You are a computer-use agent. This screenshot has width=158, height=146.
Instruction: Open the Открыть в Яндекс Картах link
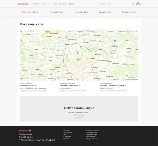27,79
